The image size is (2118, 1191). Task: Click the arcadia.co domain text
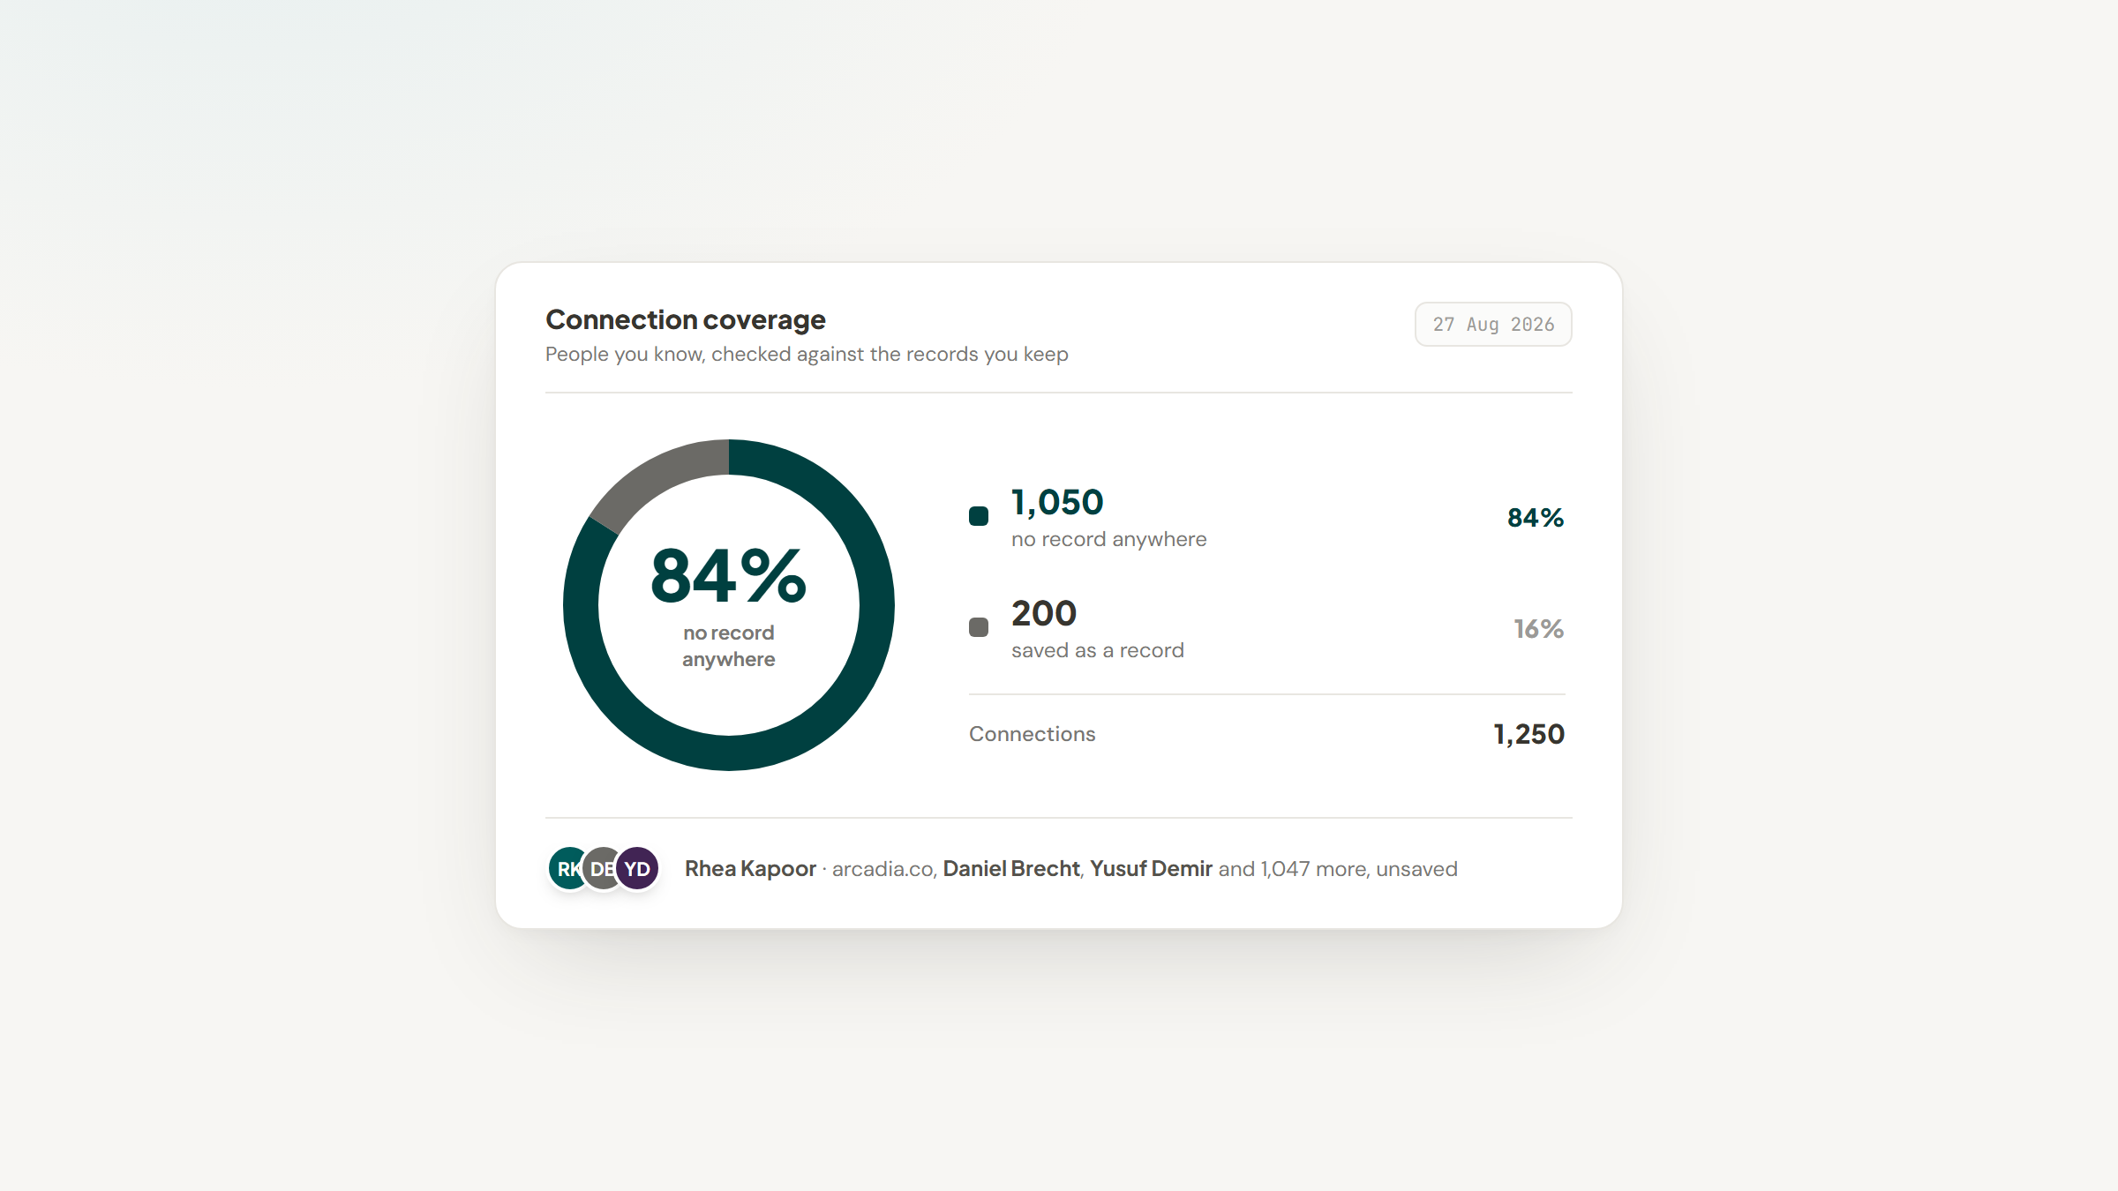[882, 869]
